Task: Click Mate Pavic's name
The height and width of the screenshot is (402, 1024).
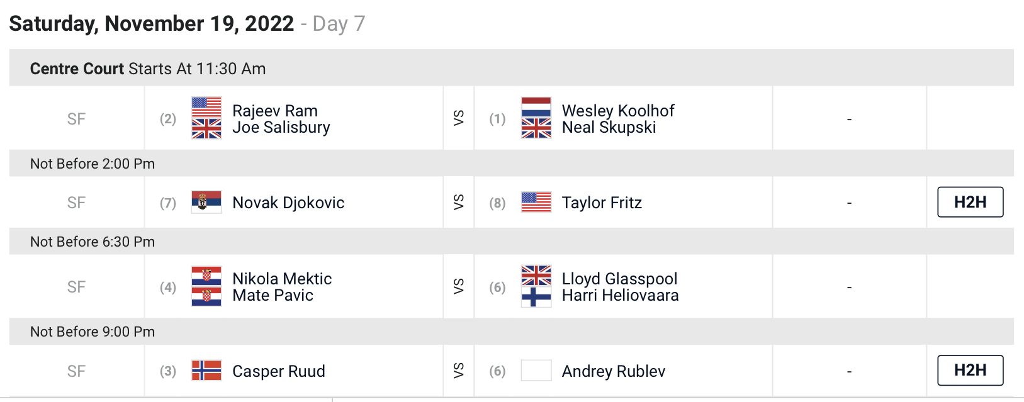Action: tap(273, 295)
